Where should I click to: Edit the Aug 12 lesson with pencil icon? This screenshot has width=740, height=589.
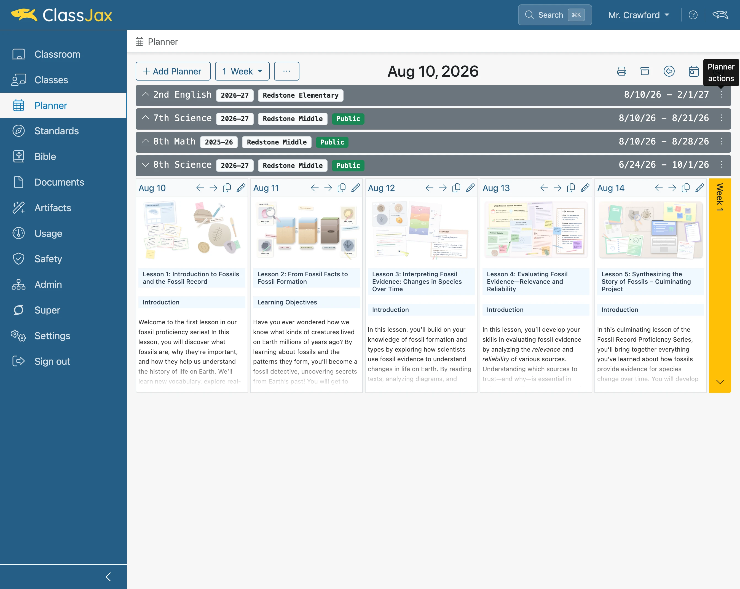coord(470,188)
